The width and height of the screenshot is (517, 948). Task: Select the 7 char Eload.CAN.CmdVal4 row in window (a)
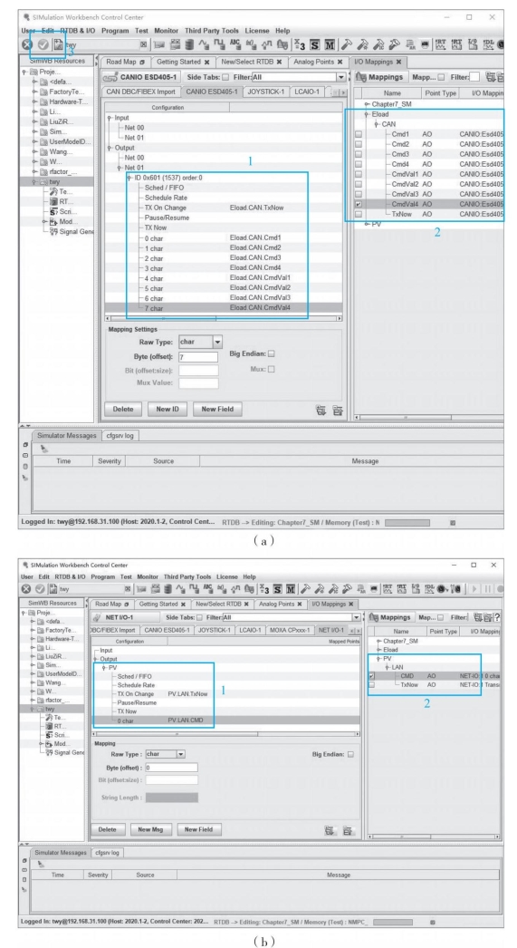(x=224, y=308)
